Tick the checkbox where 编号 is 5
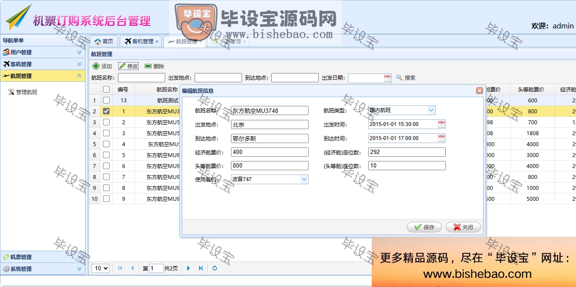This screenshot has height=287, width=576. (106, 155)
